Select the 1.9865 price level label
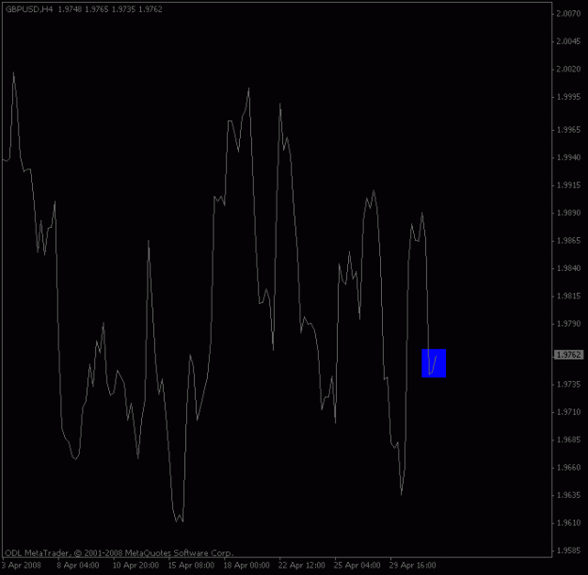 tap(568, 241)
